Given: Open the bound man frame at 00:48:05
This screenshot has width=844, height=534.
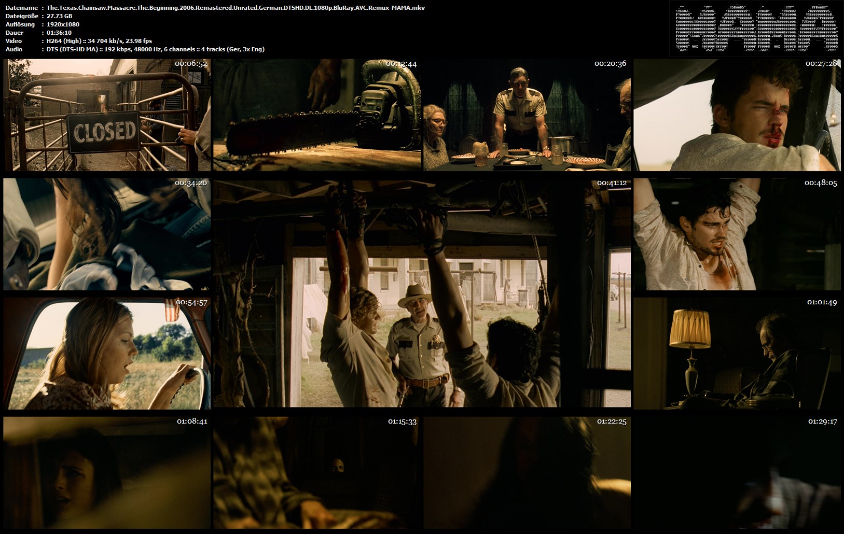Looking at the screenshot, I should pyautogui.click(x=737, y=234).
